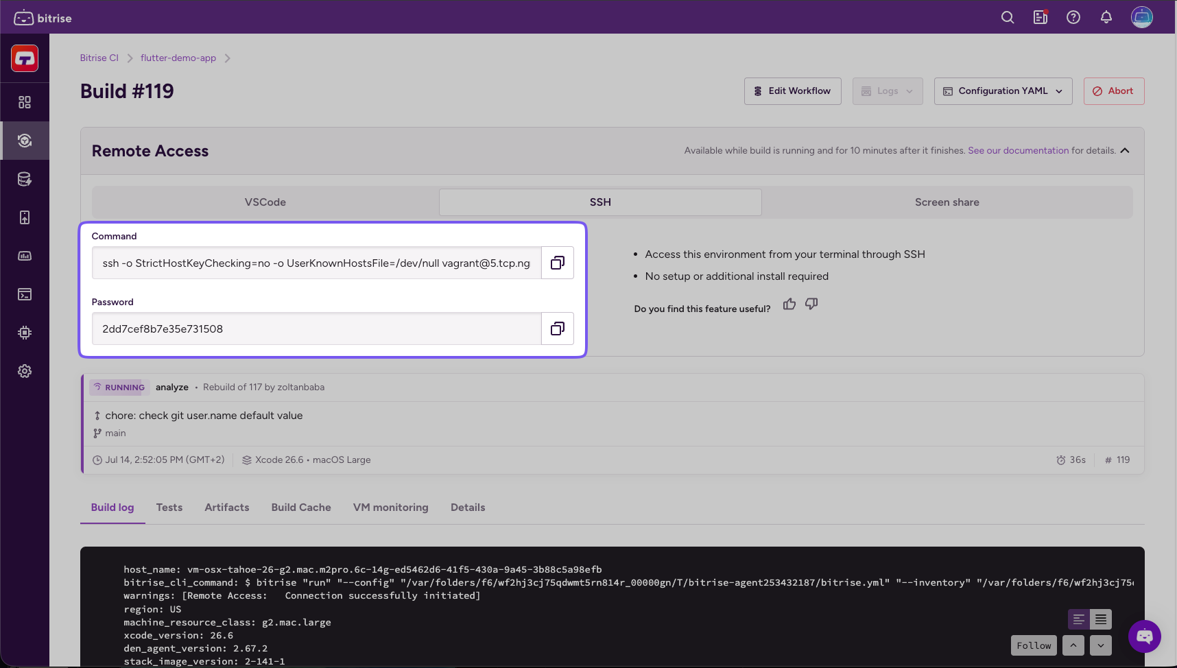
Task: Open the build cache database icon in sidebar
Action: pyautogui.click(x=25, y=179)
